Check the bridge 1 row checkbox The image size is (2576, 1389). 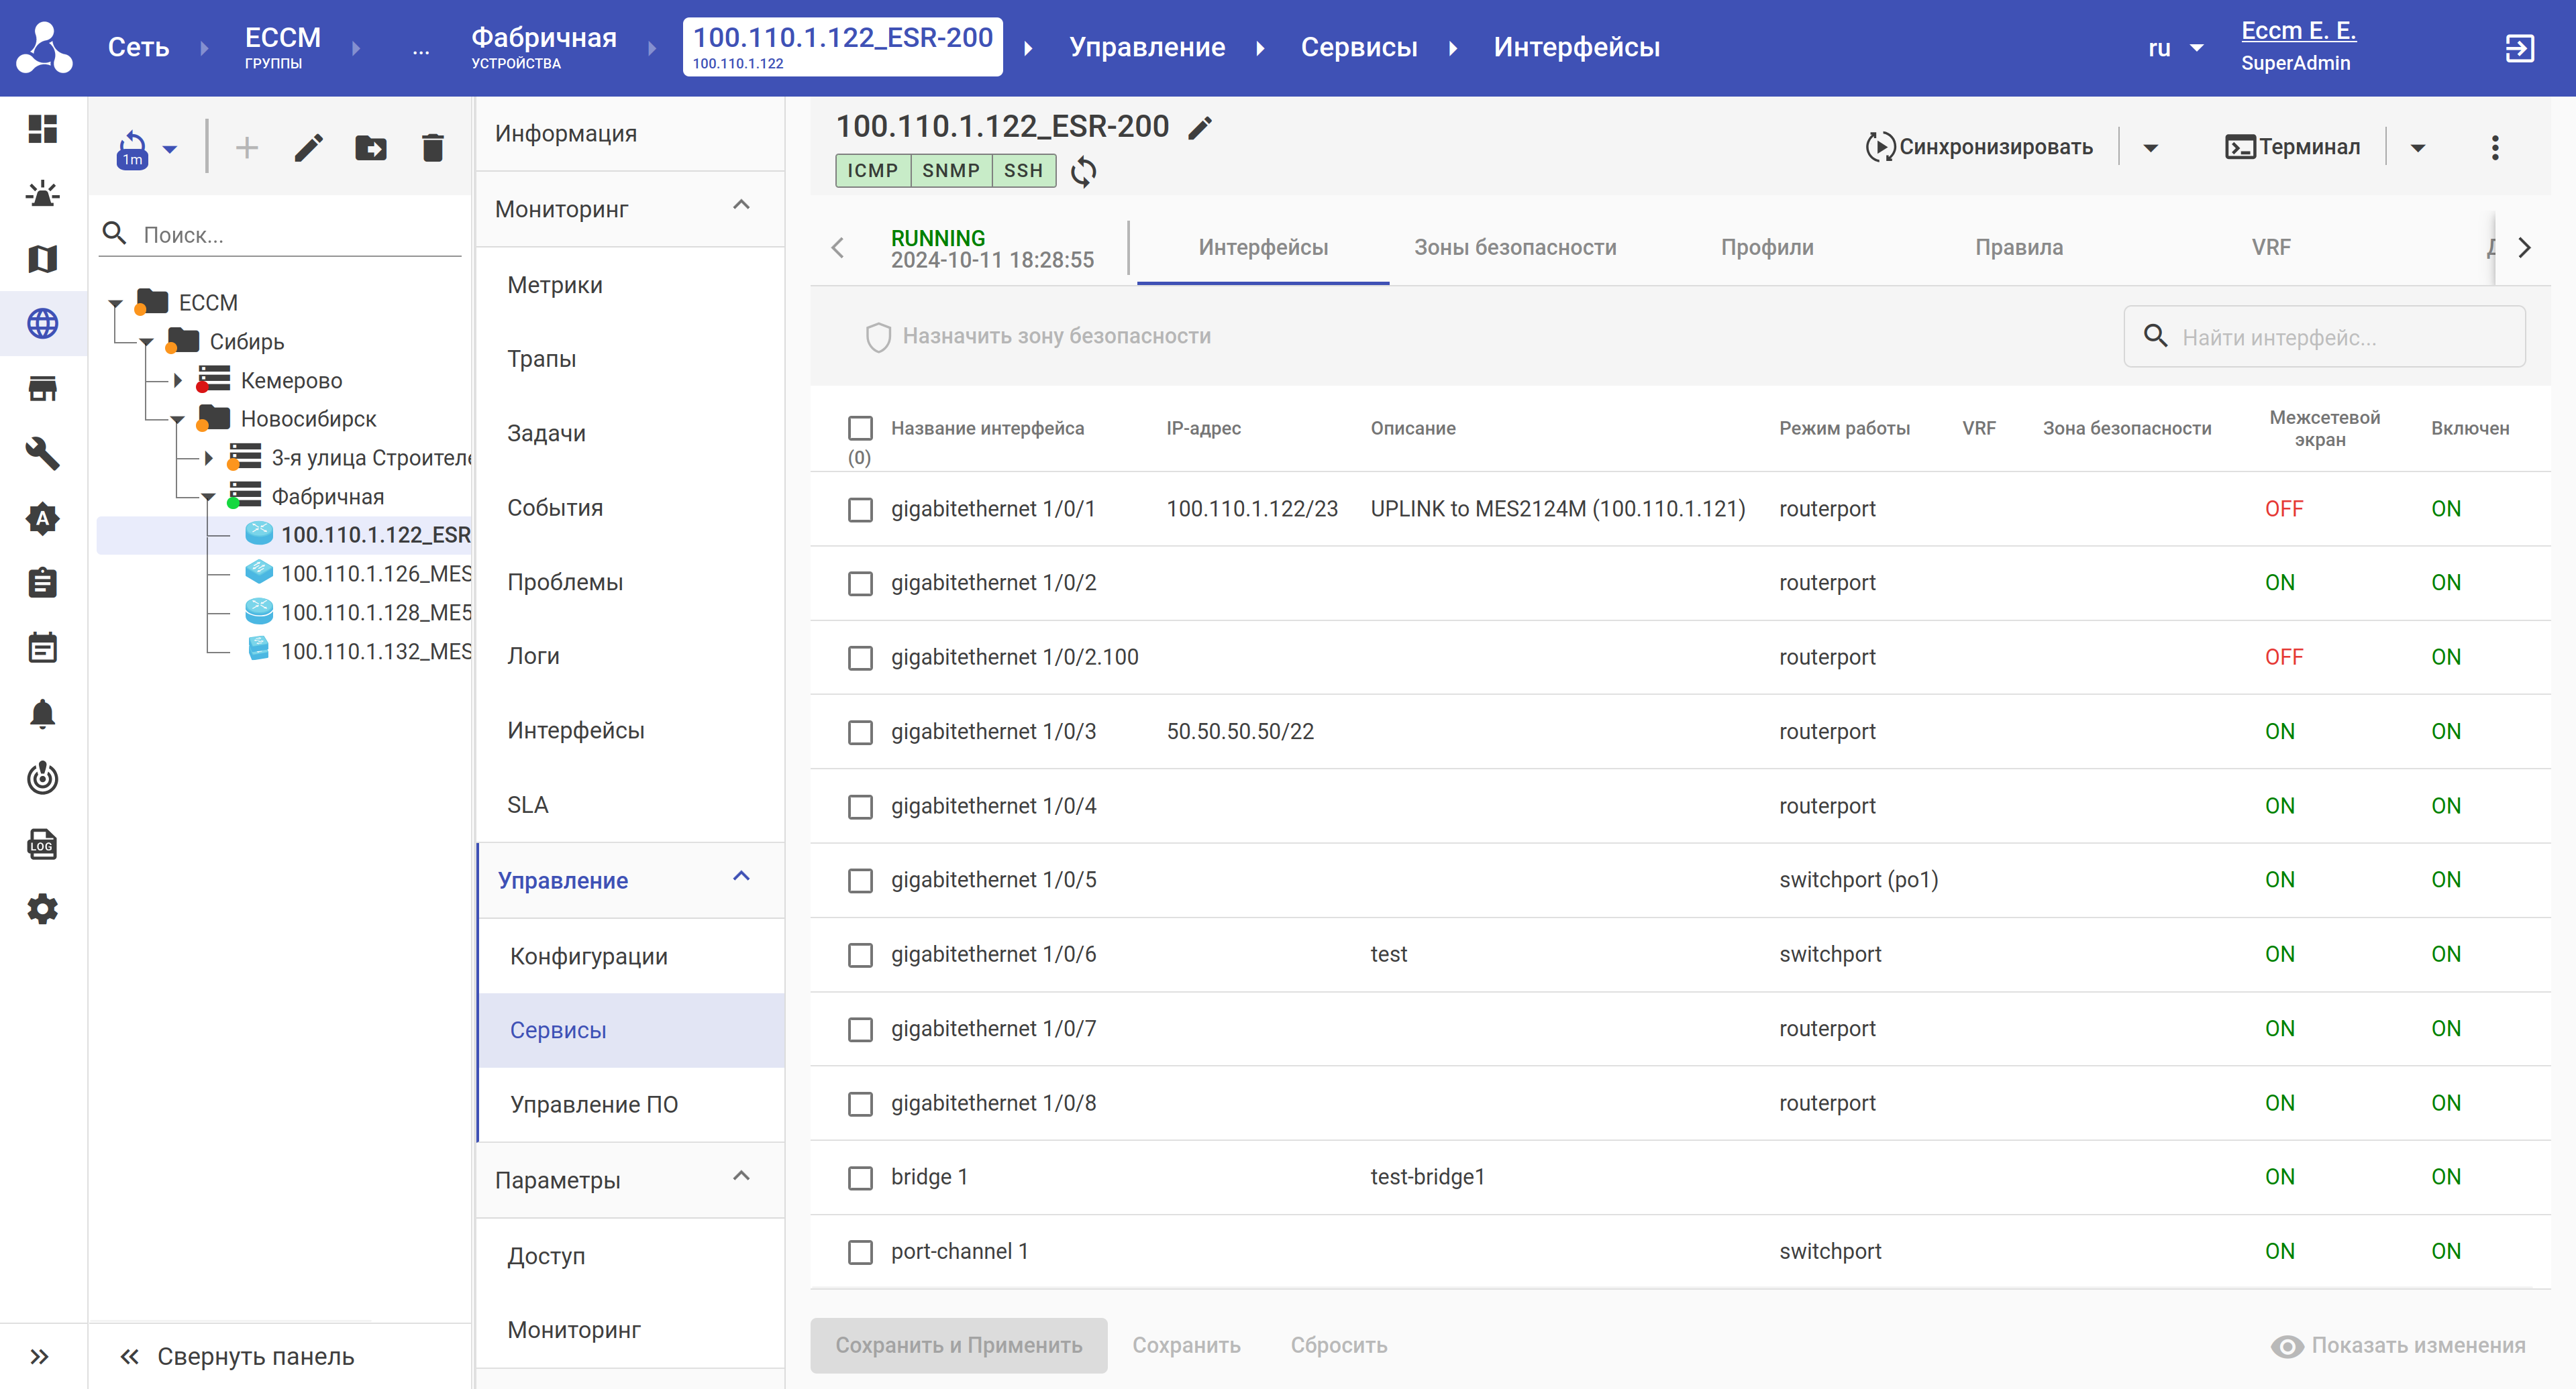860,1177
